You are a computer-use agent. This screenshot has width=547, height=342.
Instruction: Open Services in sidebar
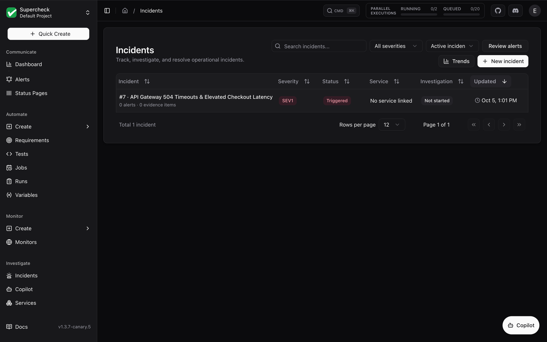[x=48, y=303]
